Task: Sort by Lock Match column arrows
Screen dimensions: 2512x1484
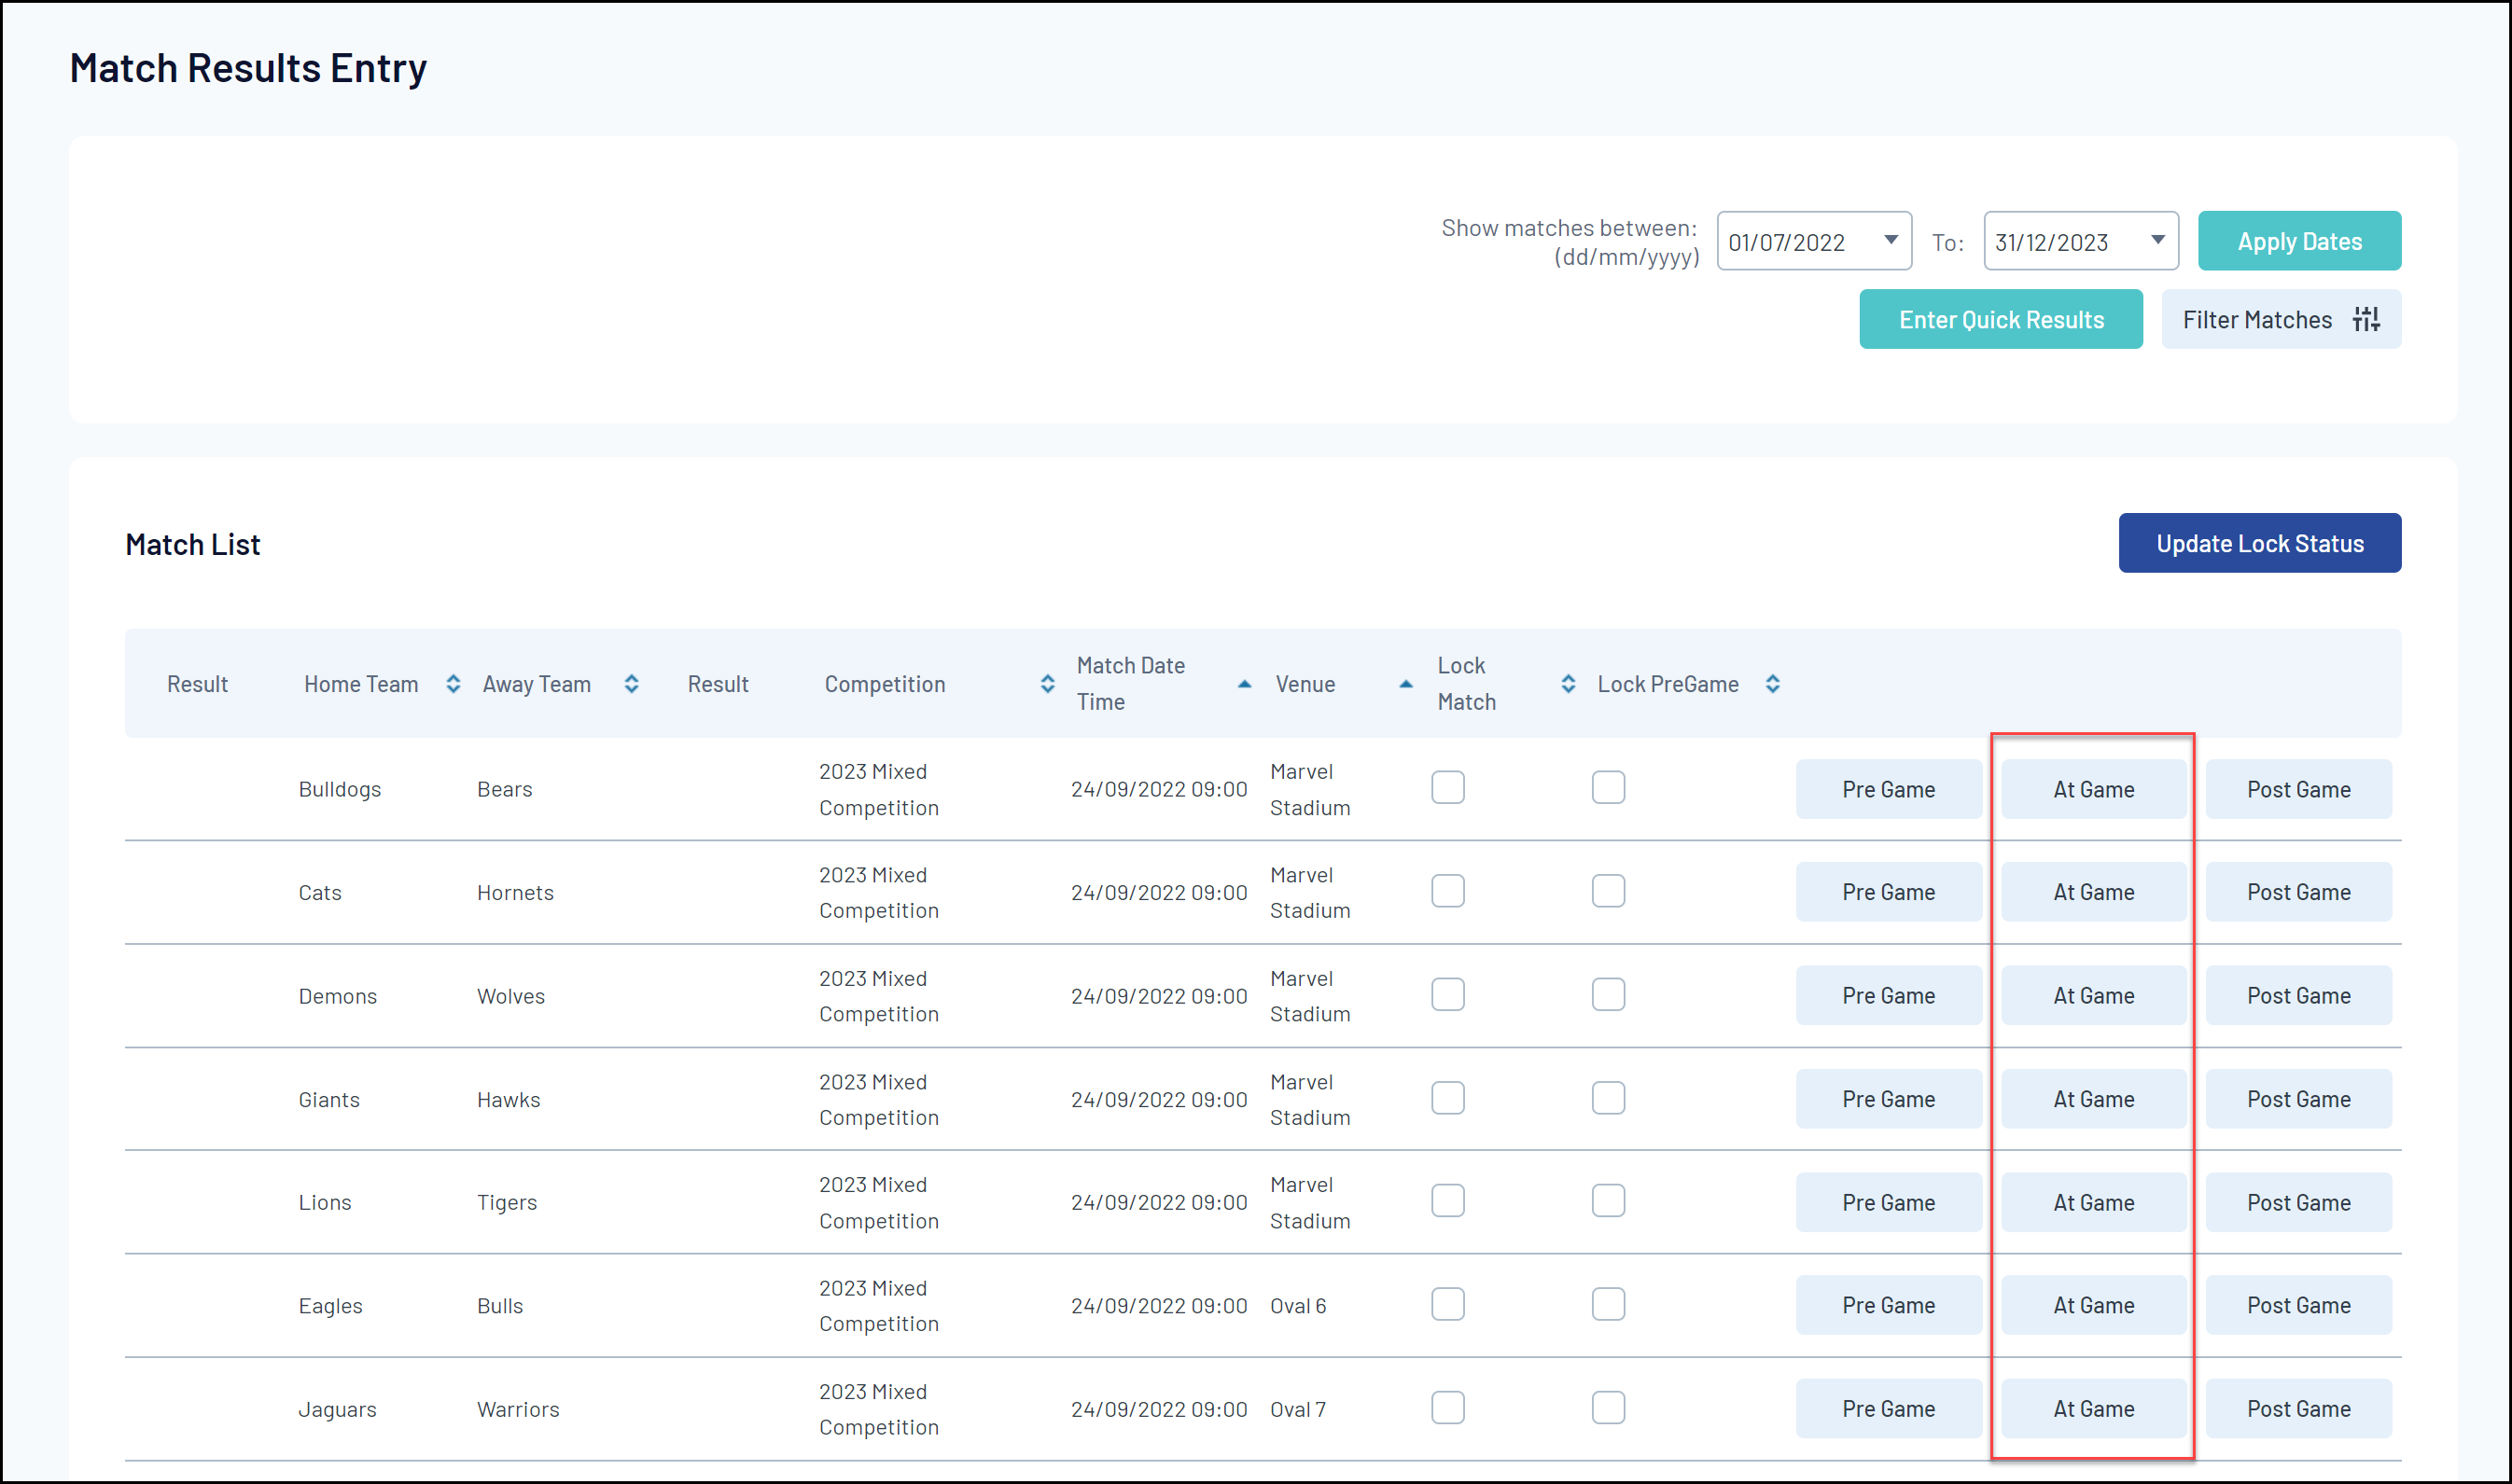Action: [x=1568, y=684]
